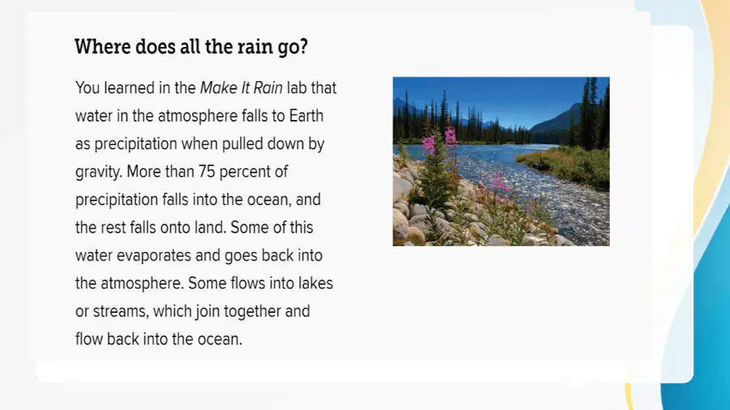Click the mountain in the photo background
This screenshot has height=410, width=730.
(x=554, y=120)
